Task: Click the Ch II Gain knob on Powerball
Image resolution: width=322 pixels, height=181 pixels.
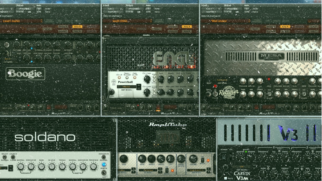Action: 147,92
